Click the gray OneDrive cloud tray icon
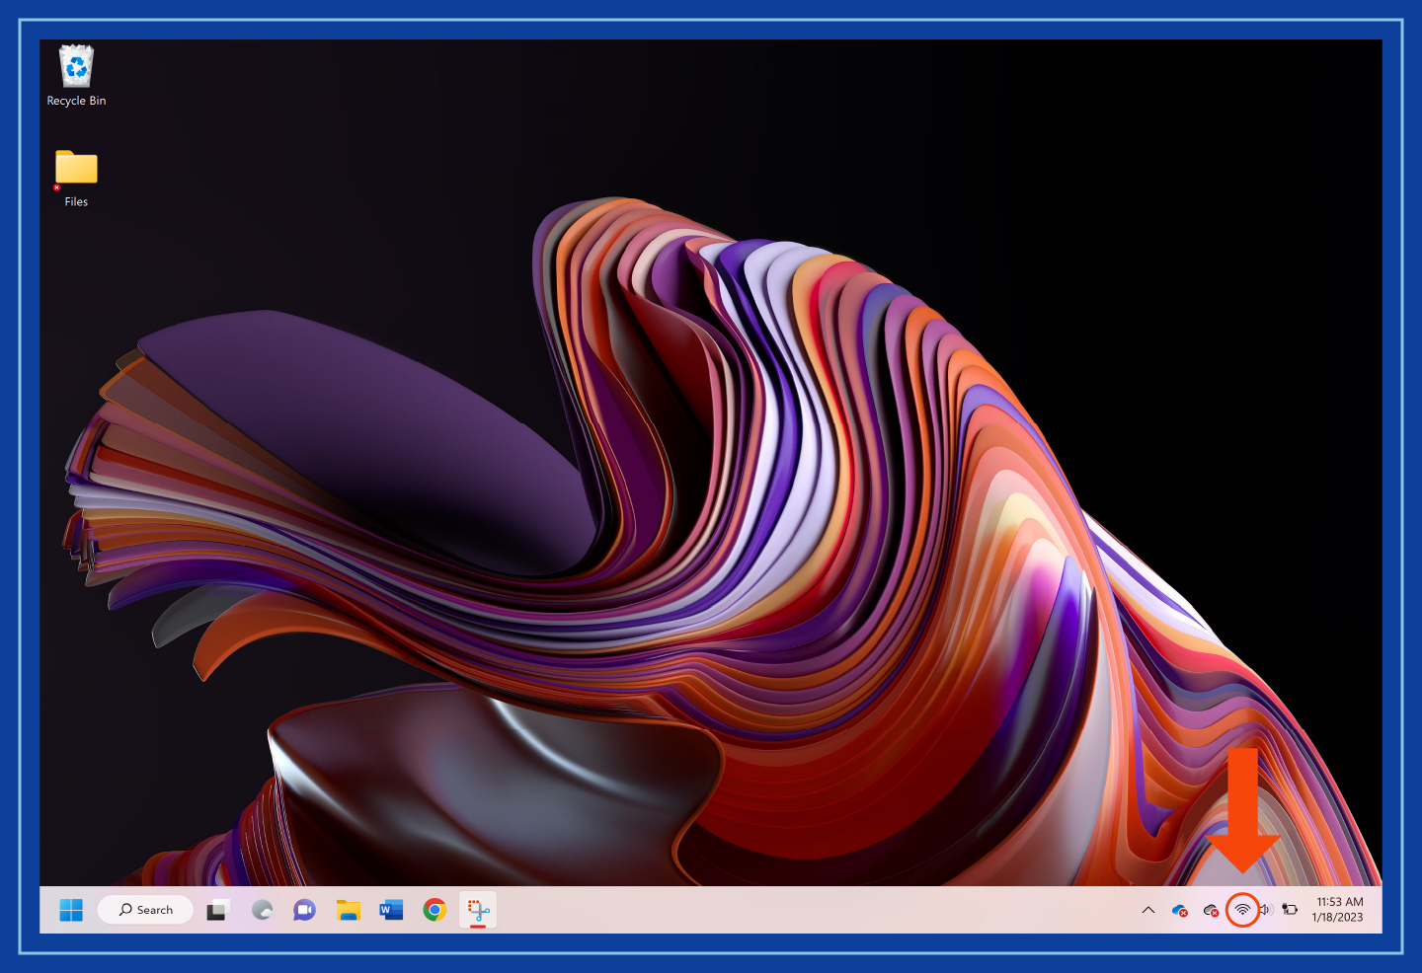 coord(1211,910)
